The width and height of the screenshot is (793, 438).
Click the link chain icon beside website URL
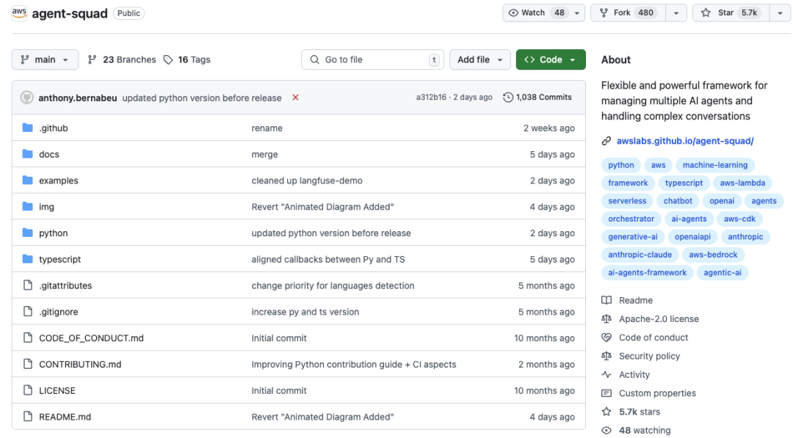click(x=606, y=141)
